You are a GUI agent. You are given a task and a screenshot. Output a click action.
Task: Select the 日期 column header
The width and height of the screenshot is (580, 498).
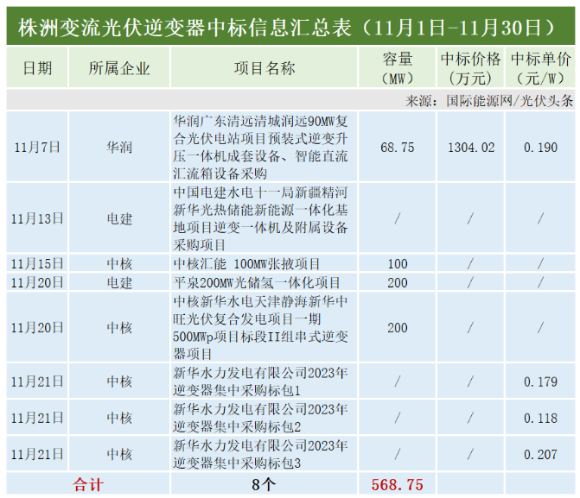pyautogui.click(x=36, y=68)
